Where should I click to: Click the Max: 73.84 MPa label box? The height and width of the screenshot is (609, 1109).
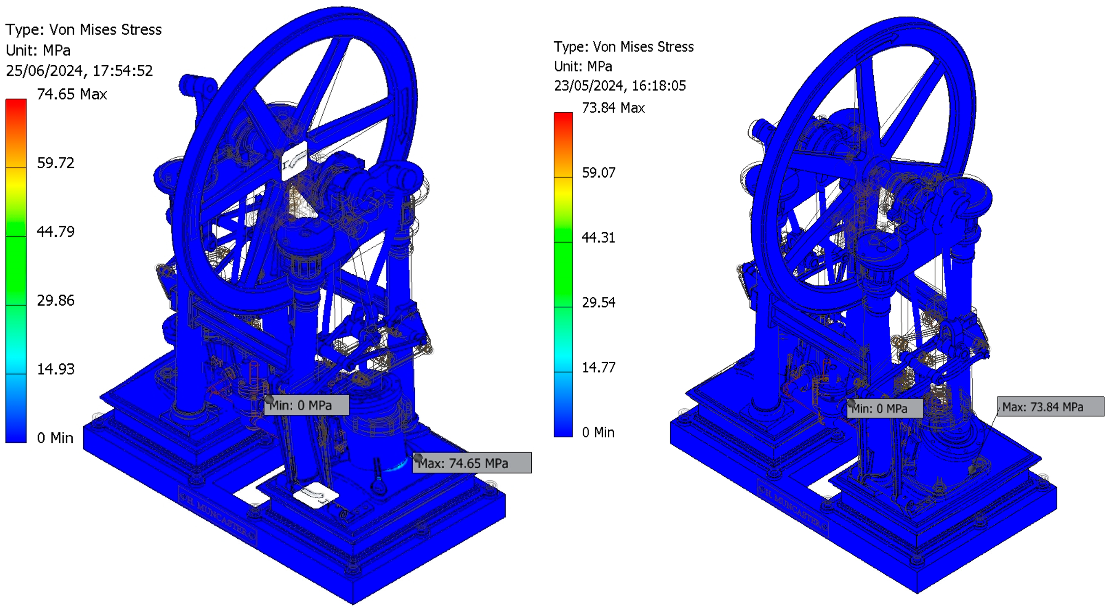pyautogui.click(x=1050, y=407)
